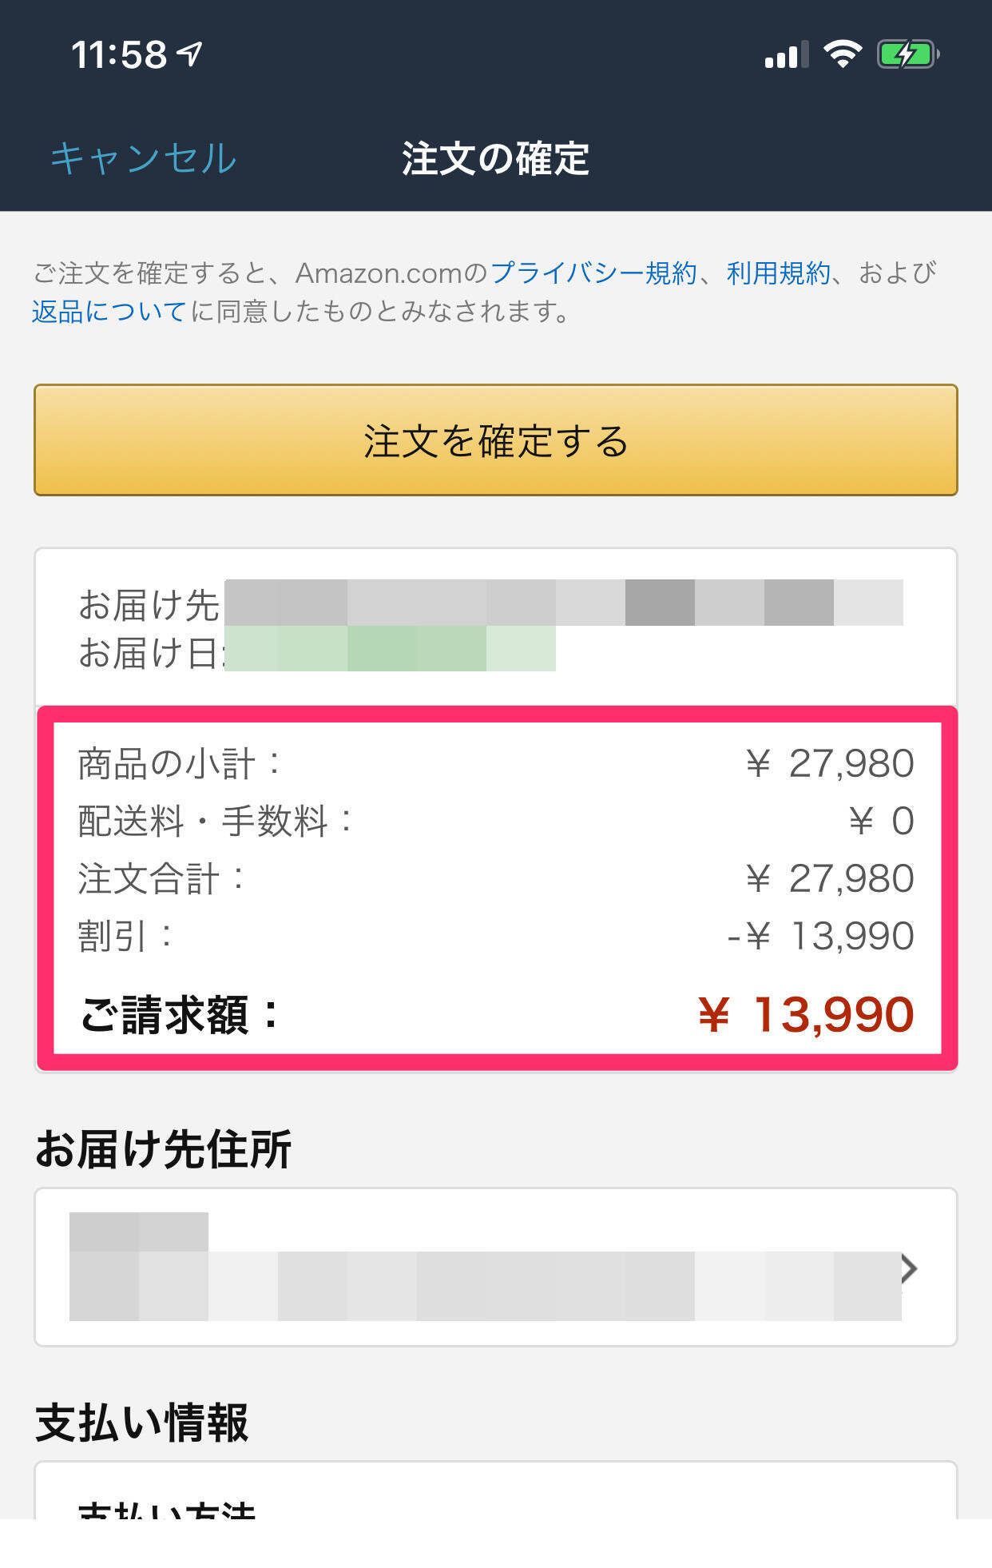Tap the Wi-Fi status icon

point(842,54)
